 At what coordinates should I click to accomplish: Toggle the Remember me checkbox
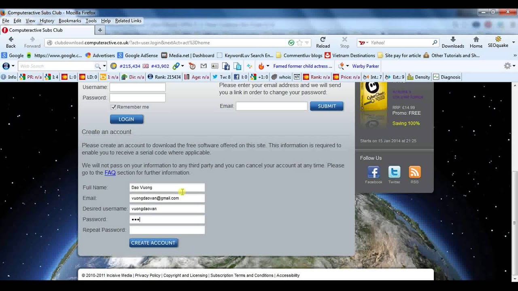[114, 107]
